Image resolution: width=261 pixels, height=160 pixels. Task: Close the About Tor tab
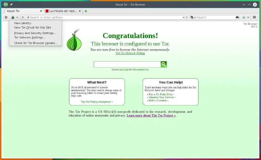coord(41,11)
